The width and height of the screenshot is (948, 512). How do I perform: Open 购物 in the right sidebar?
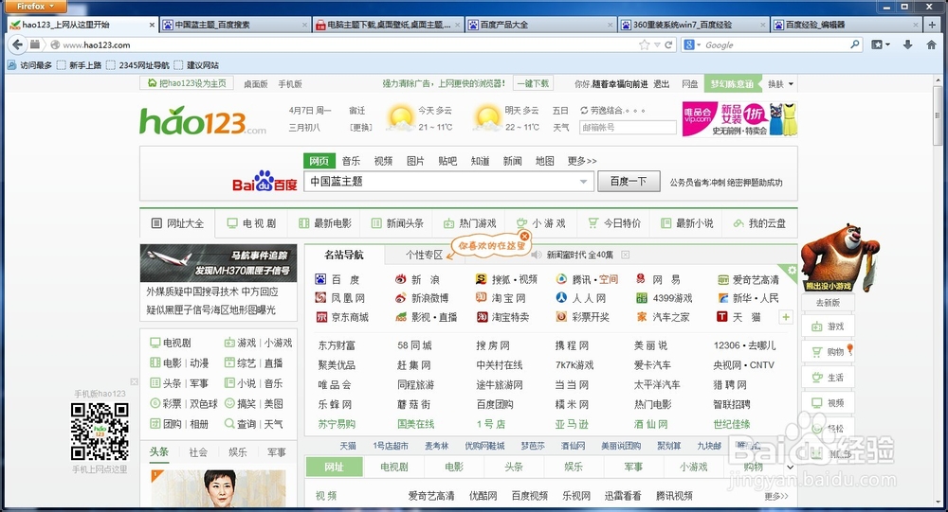[829, 352]
